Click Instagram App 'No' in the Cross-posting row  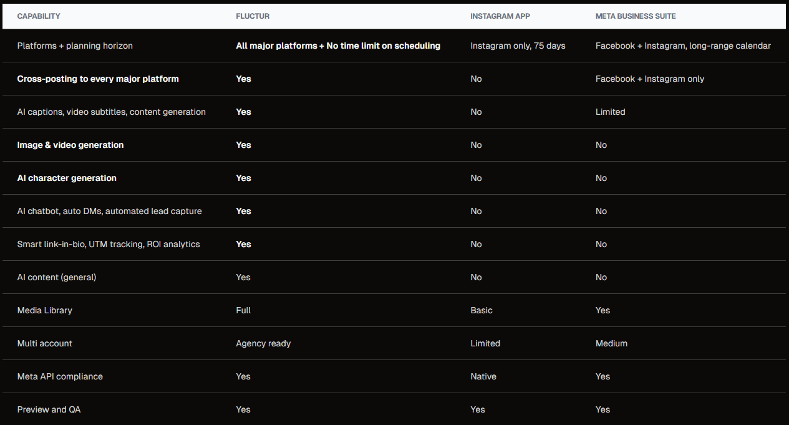(476, 79)
